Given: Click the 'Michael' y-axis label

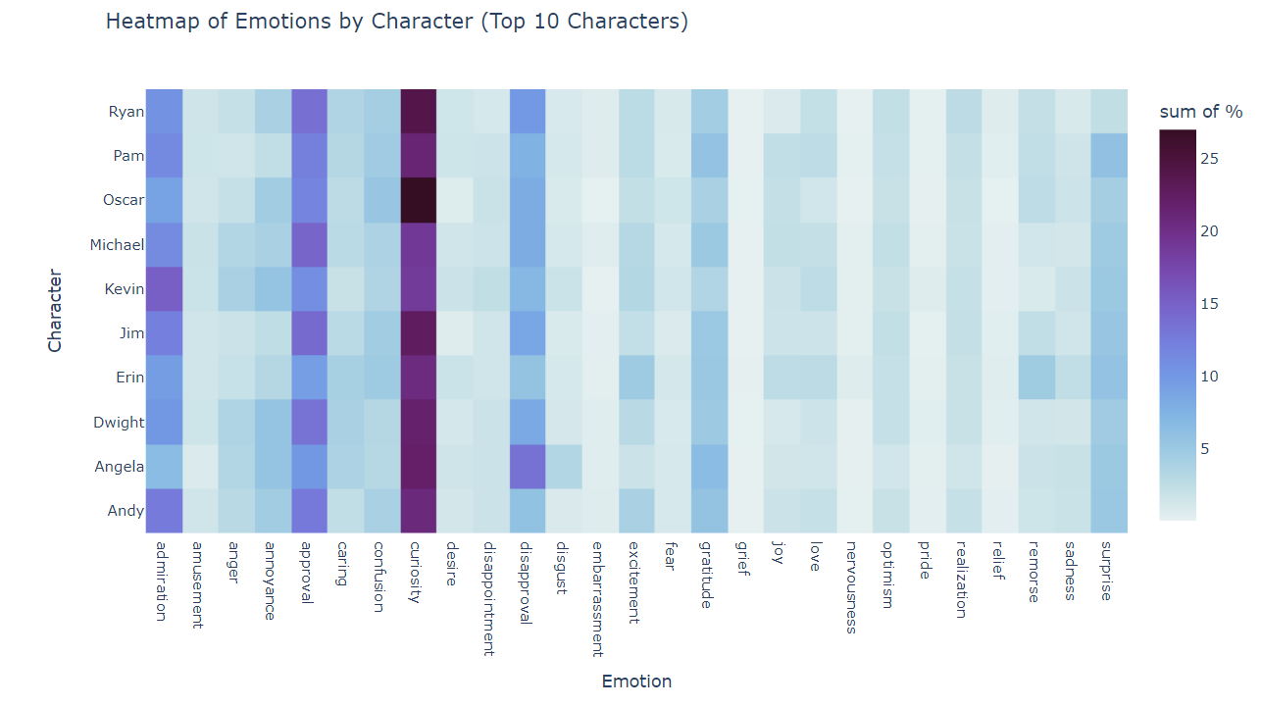Looking at the screenshot, I should tap(117, 244).
